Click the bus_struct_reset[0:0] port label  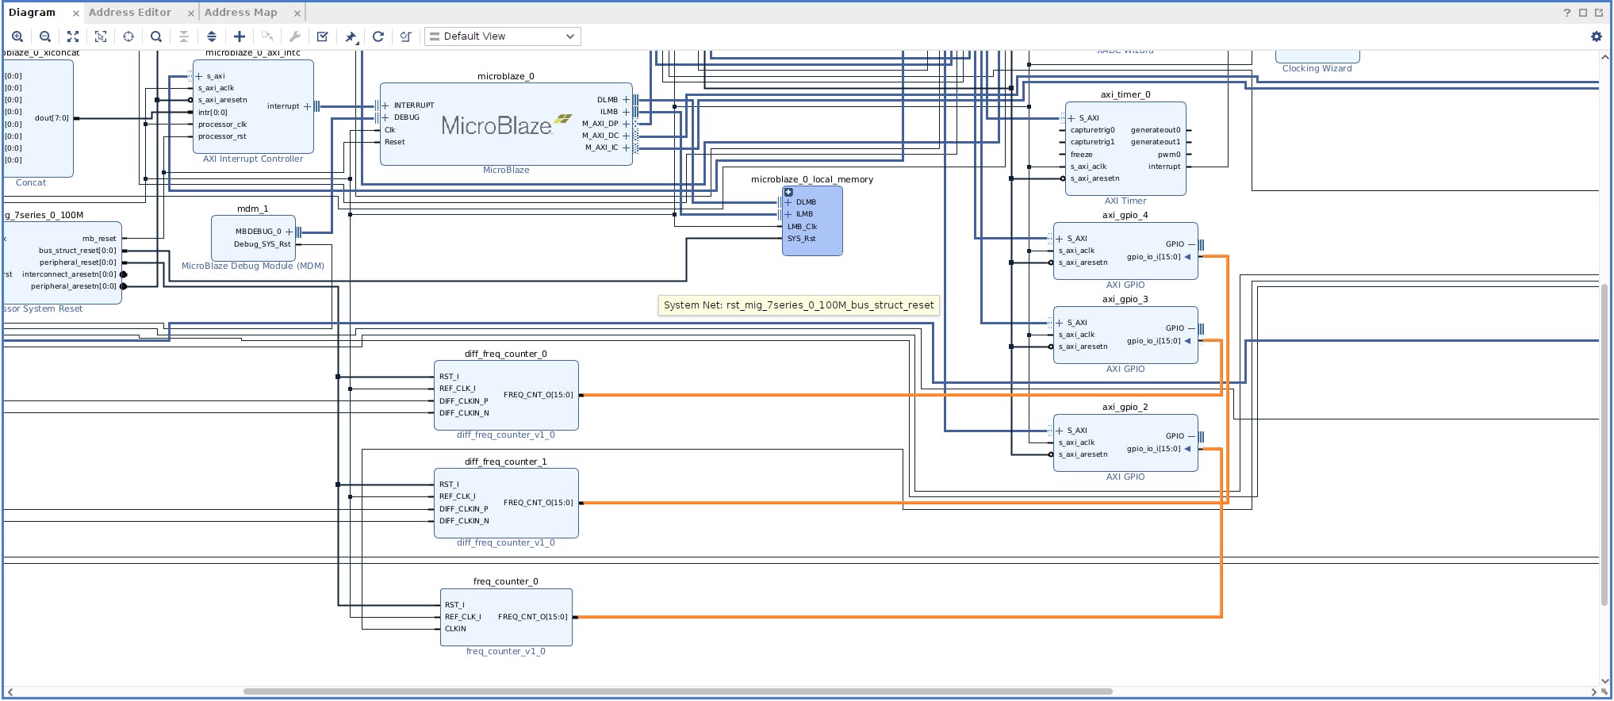(x=77, y=251)
